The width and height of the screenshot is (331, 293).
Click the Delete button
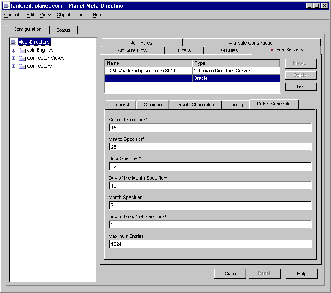pos(301,75)
